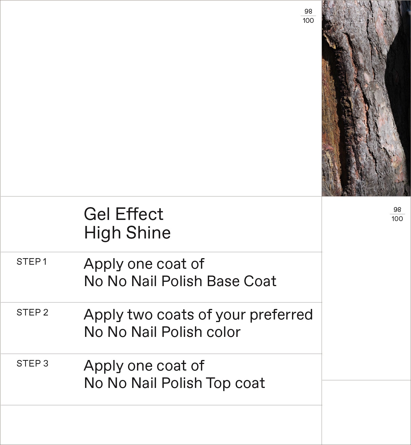This screenshot has height=445, width=411.
Task: Select the "Gel Effect" heading line
Action: pos(123,214)
